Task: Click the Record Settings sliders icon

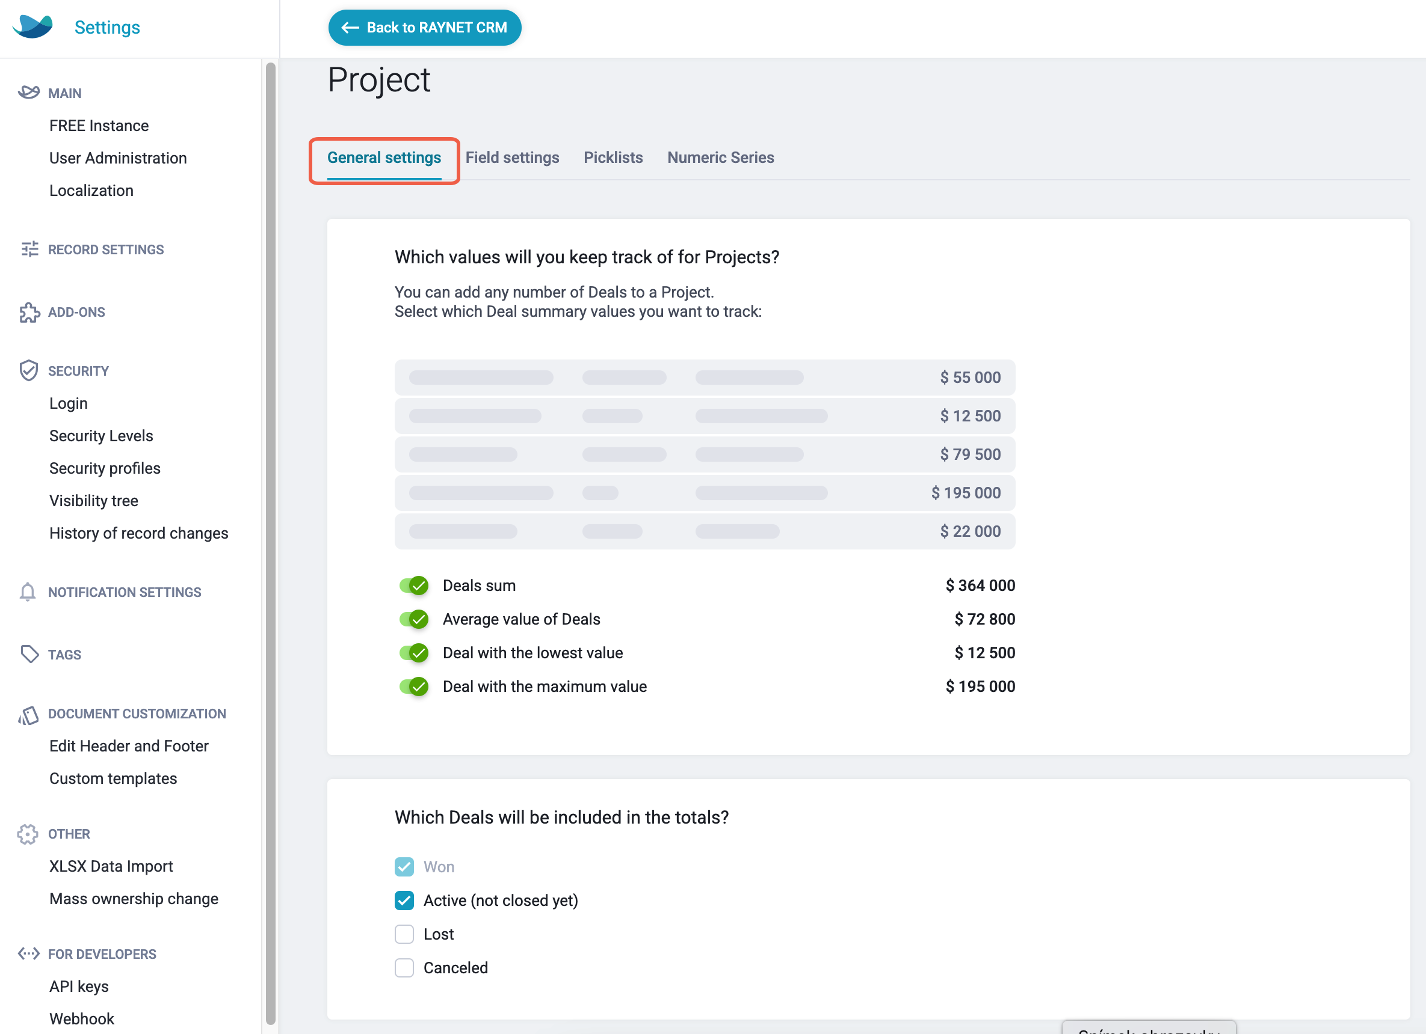Action: click(29, 249)
